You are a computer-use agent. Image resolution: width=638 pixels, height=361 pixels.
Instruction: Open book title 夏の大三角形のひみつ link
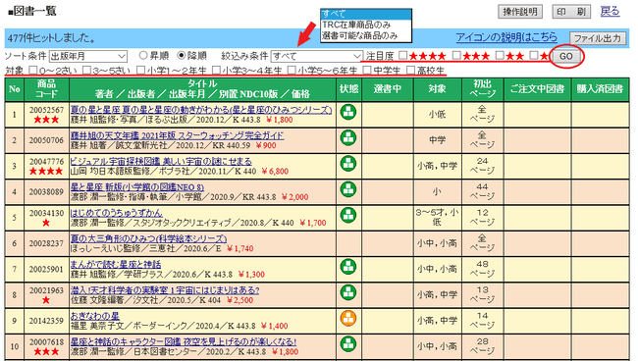148,238
